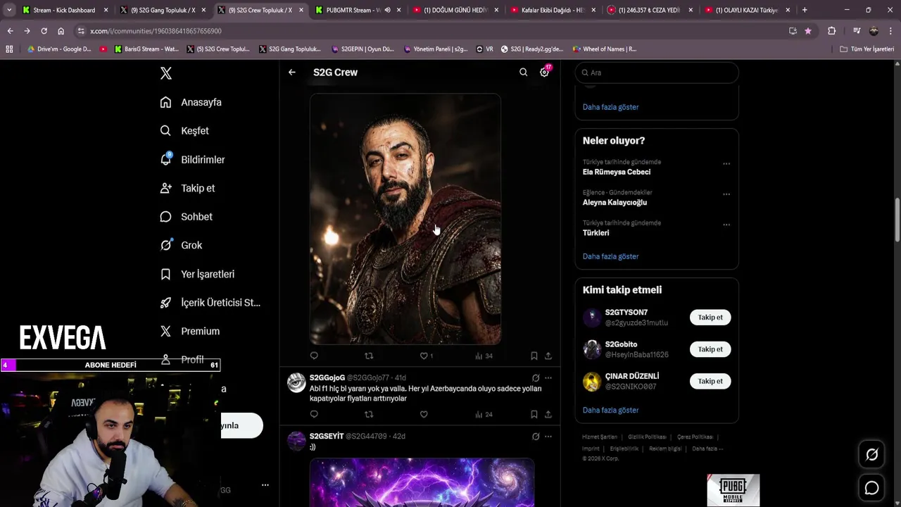This screenshot has height=507, width=901.
Task: Bookmark star in address bar
Action: 808,31
